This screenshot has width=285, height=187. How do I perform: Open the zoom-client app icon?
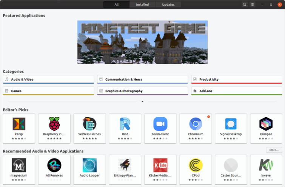click(x=160, y=124)
